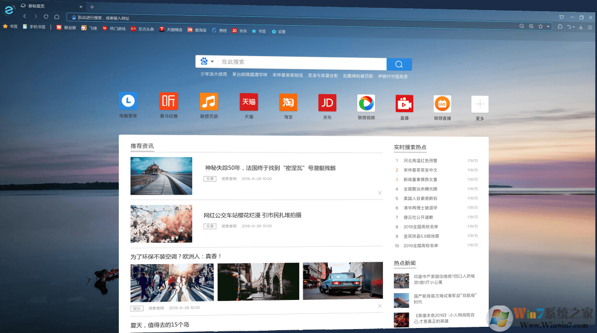Close the 新标签页 tab

pos(81,7)
